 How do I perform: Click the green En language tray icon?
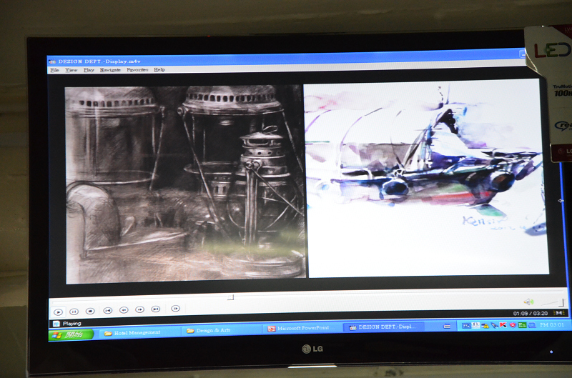(x=522, y=325)
